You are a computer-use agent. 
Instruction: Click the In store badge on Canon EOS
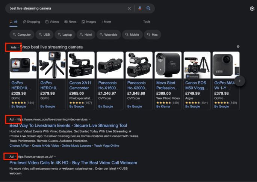point(192,77)
